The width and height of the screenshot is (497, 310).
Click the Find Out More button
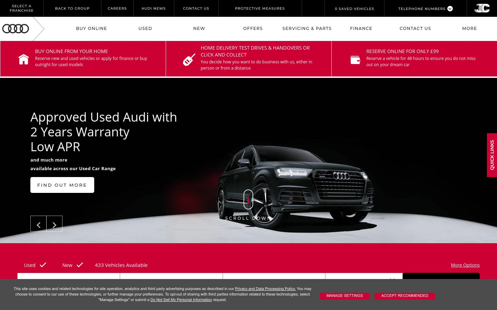coord(62,185)
